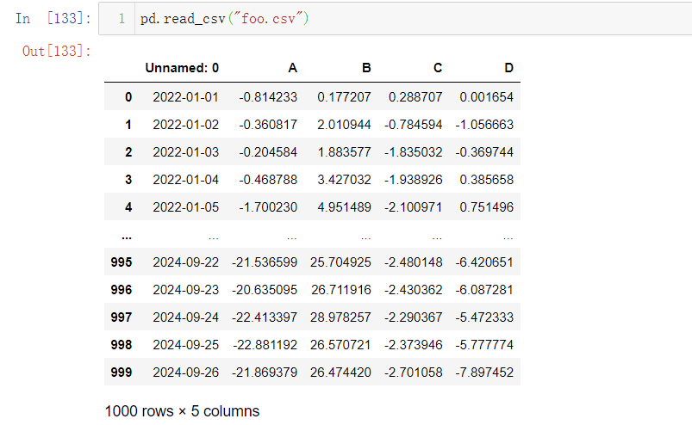
Task: Click column header D
Action: (x=508, y=68)
